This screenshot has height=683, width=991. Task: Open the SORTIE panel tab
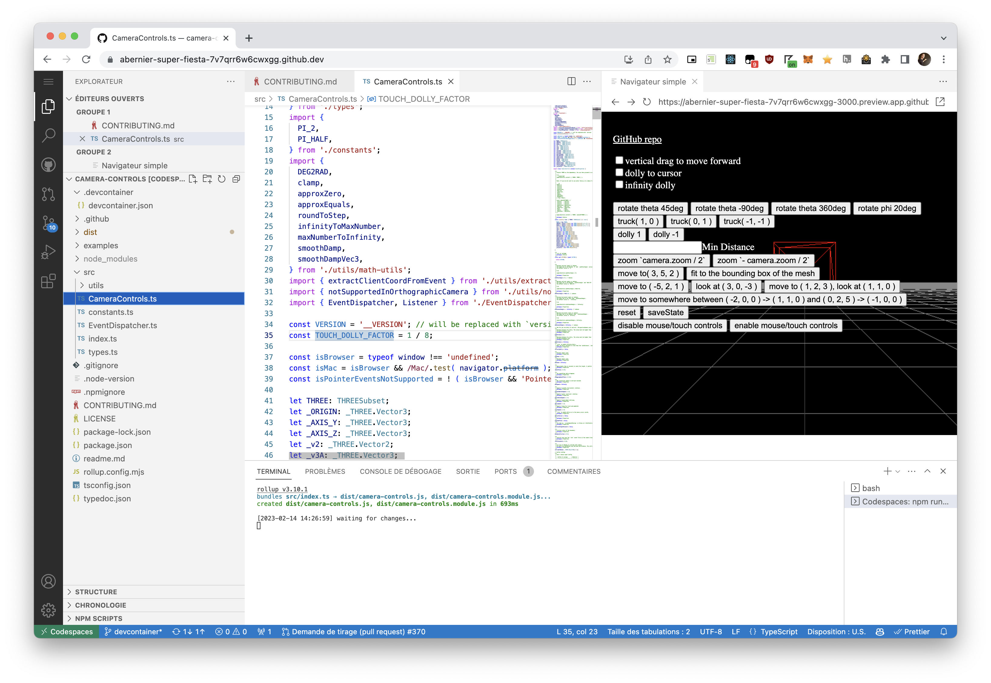click(x=467, y=471)
